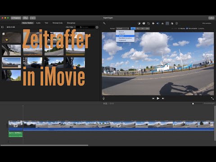This screenshot has width=216, height=162.
Task: Open the browser settings gear icon
Action: click(x=97, y=27)
